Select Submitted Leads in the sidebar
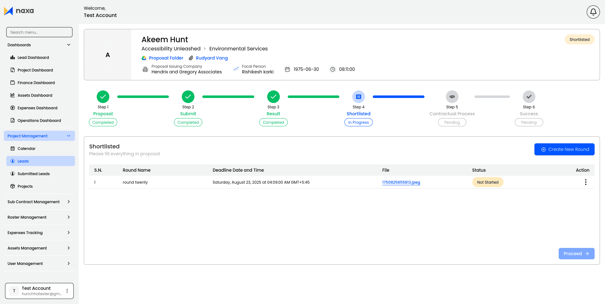Screen dimensions: 605x304 33,174
